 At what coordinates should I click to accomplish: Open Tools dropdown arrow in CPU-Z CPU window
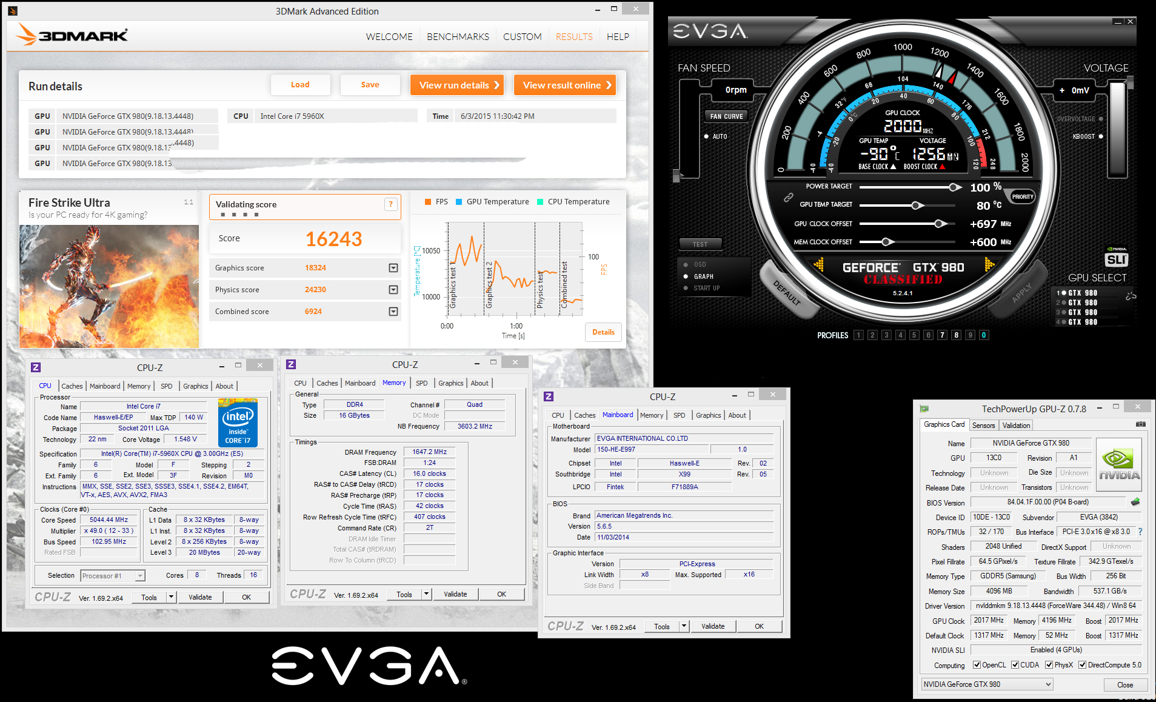(171, 597)
